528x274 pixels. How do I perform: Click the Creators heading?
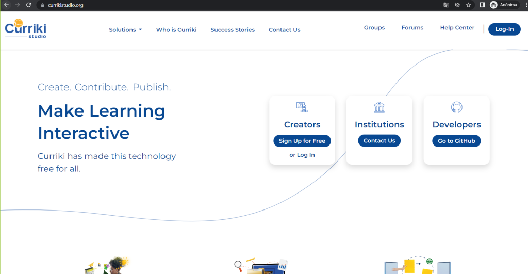[302, 125]
